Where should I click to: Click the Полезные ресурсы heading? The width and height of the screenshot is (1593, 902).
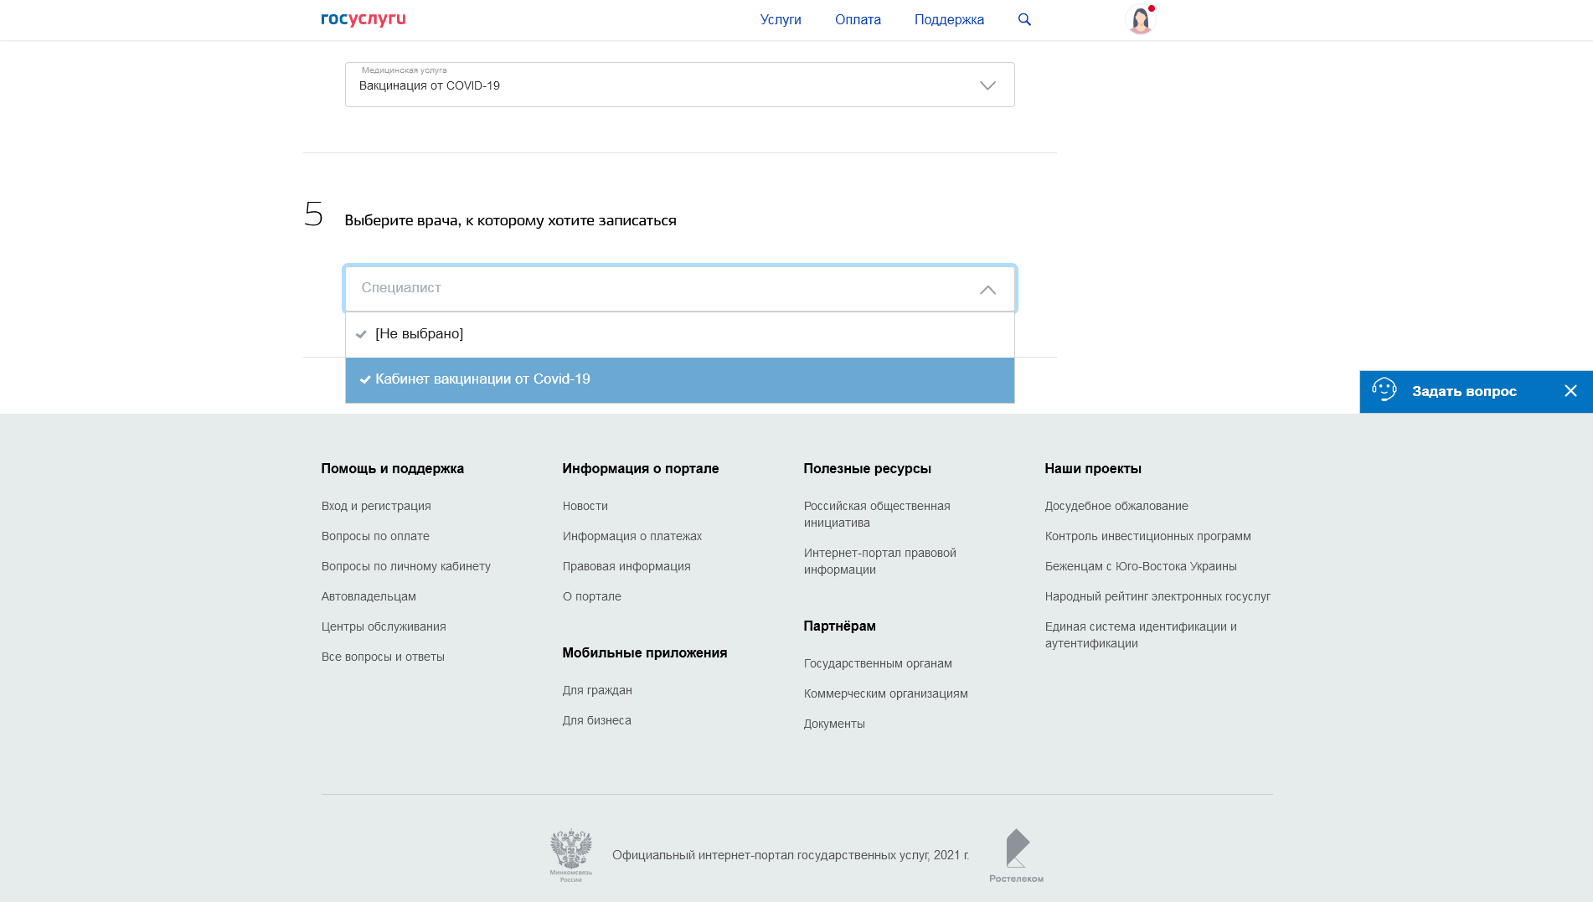[x=868, y=468]
